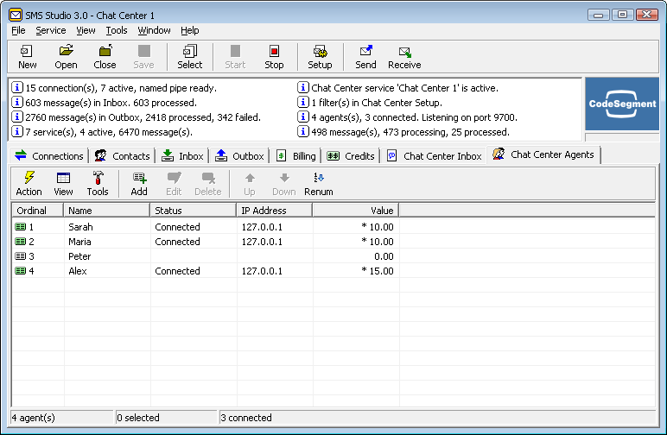Select agent Peter row
667x435 pixels.
pyautogui.click(x=79, y=256)
